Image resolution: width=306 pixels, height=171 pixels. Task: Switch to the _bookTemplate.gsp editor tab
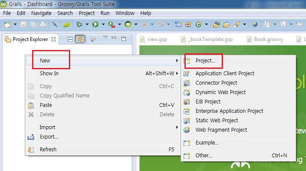click(207, 39)
